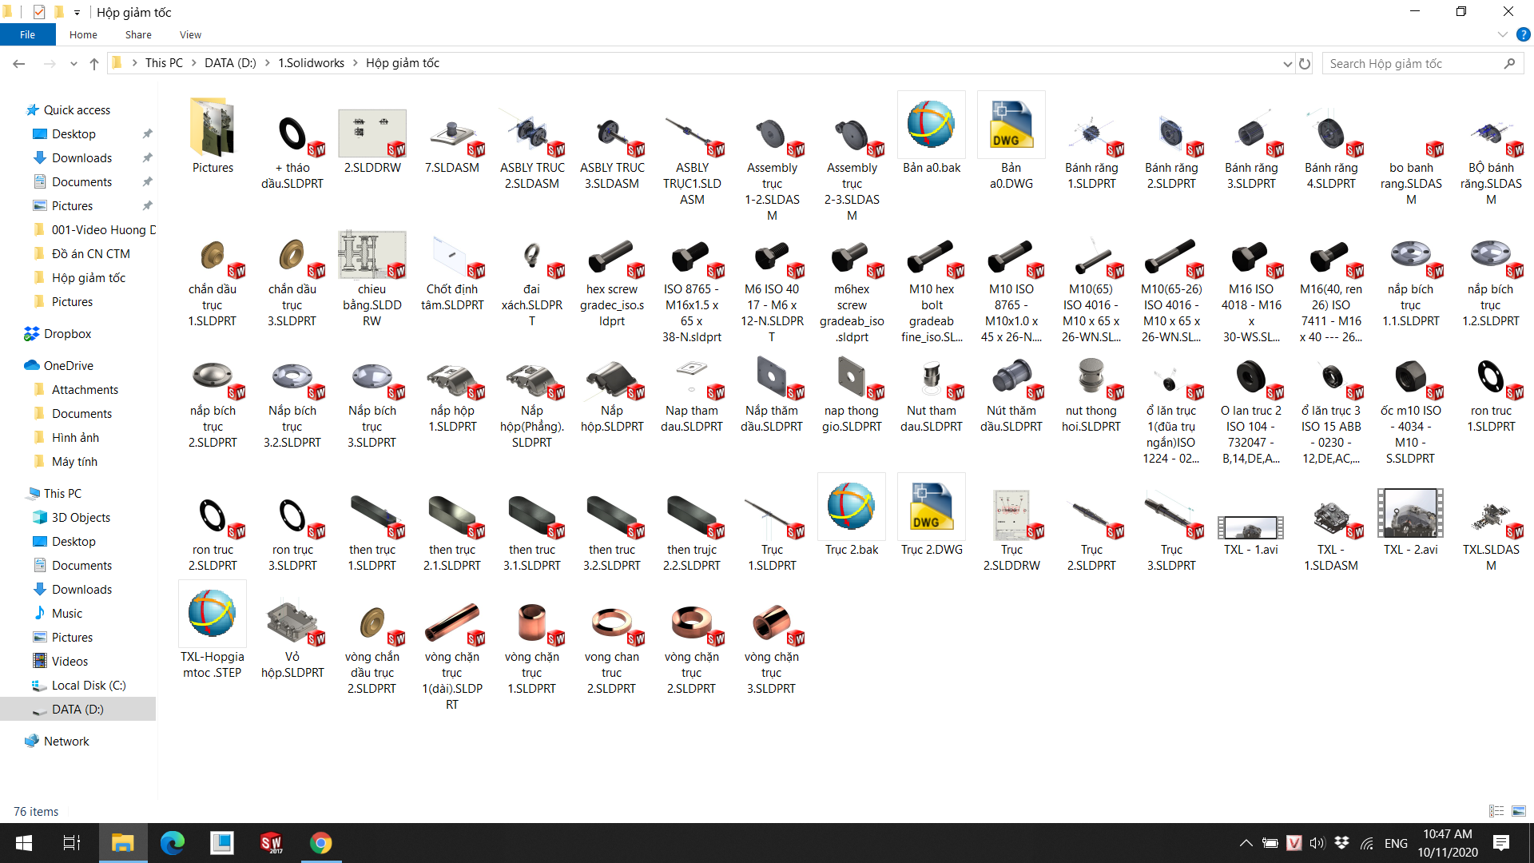Open the View ribbon tab
1534x863 pixels.
point(190,35)
